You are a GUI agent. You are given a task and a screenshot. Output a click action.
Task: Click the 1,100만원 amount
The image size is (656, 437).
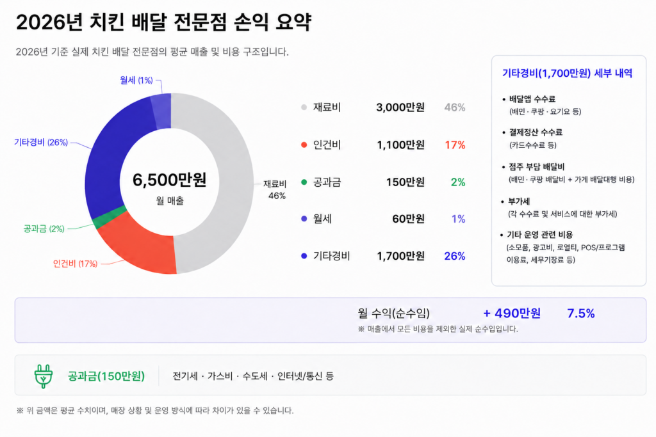[x=401, y=145]
